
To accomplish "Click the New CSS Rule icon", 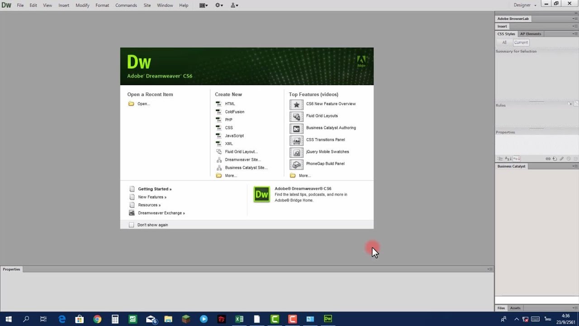I will 555,159.
